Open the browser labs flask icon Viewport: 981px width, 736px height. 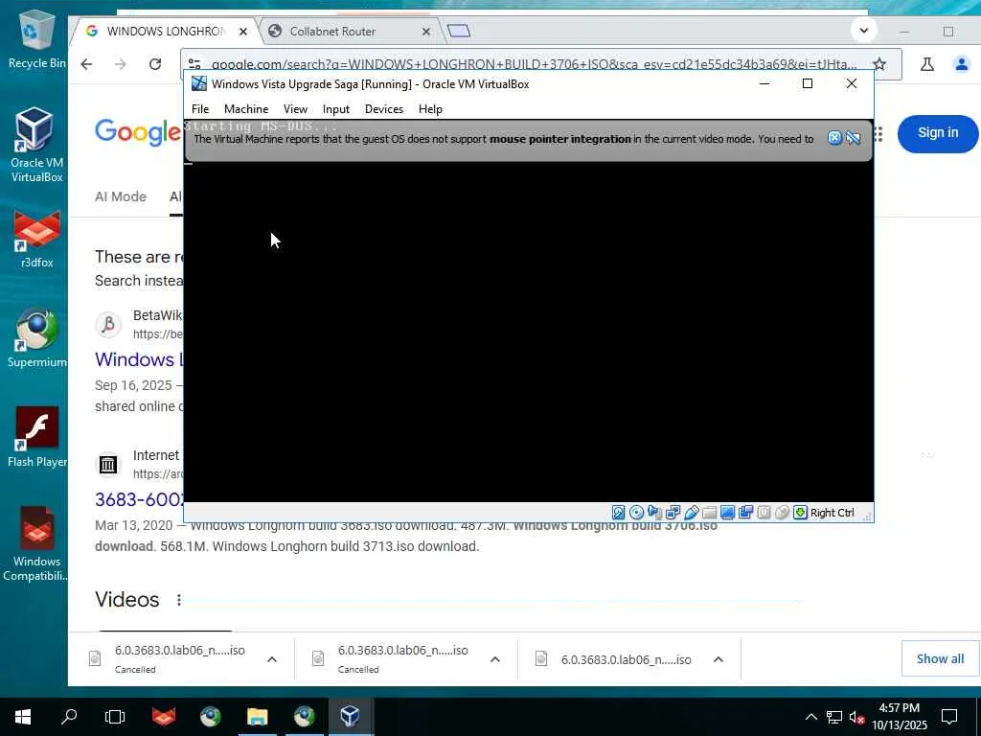927,64
